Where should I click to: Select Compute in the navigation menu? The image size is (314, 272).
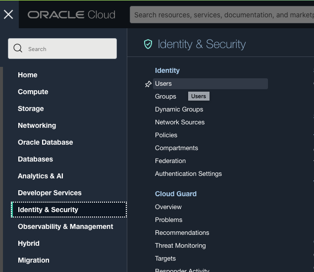(33, 92)
